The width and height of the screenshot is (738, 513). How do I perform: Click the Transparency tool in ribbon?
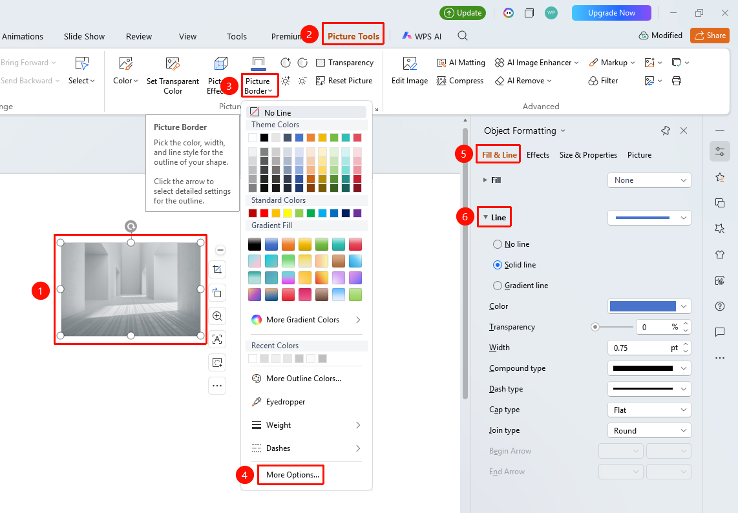pyautogui.click(x=344, y=63)
